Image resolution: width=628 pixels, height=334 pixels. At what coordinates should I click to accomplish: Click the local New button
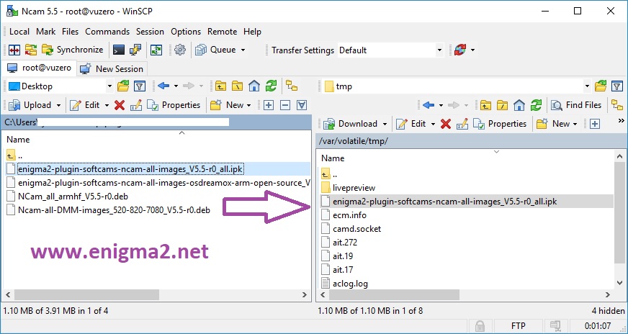click(x=227, y=105)
